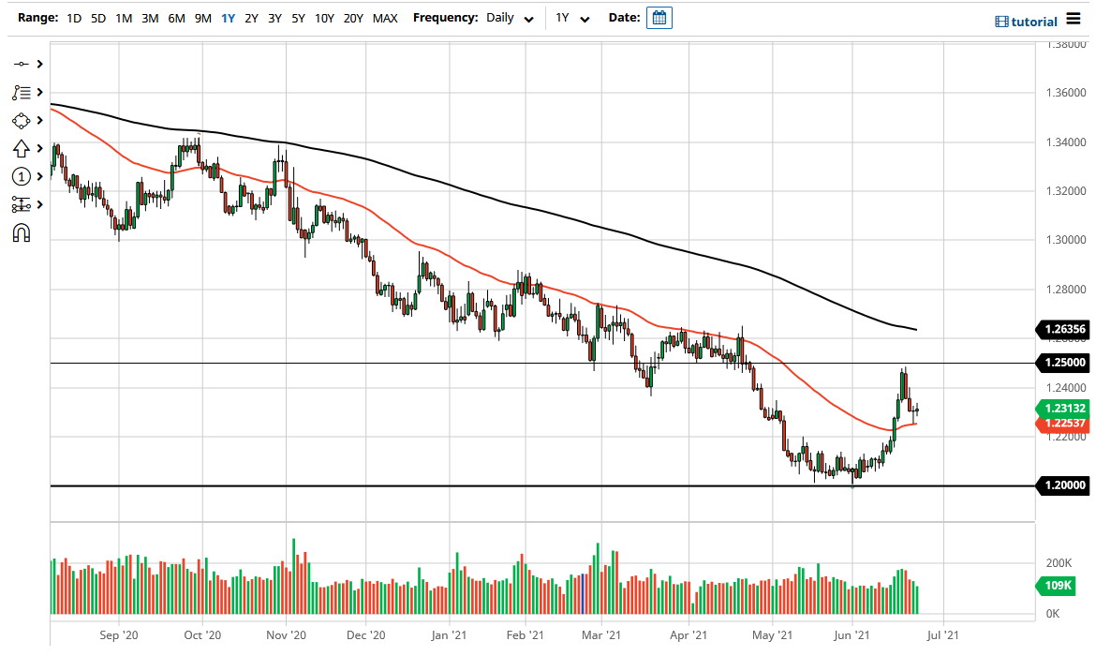This screenshot has height=656, width=1096.
Task: Select the 5D range tab
Action: click(x=97, y=17)
